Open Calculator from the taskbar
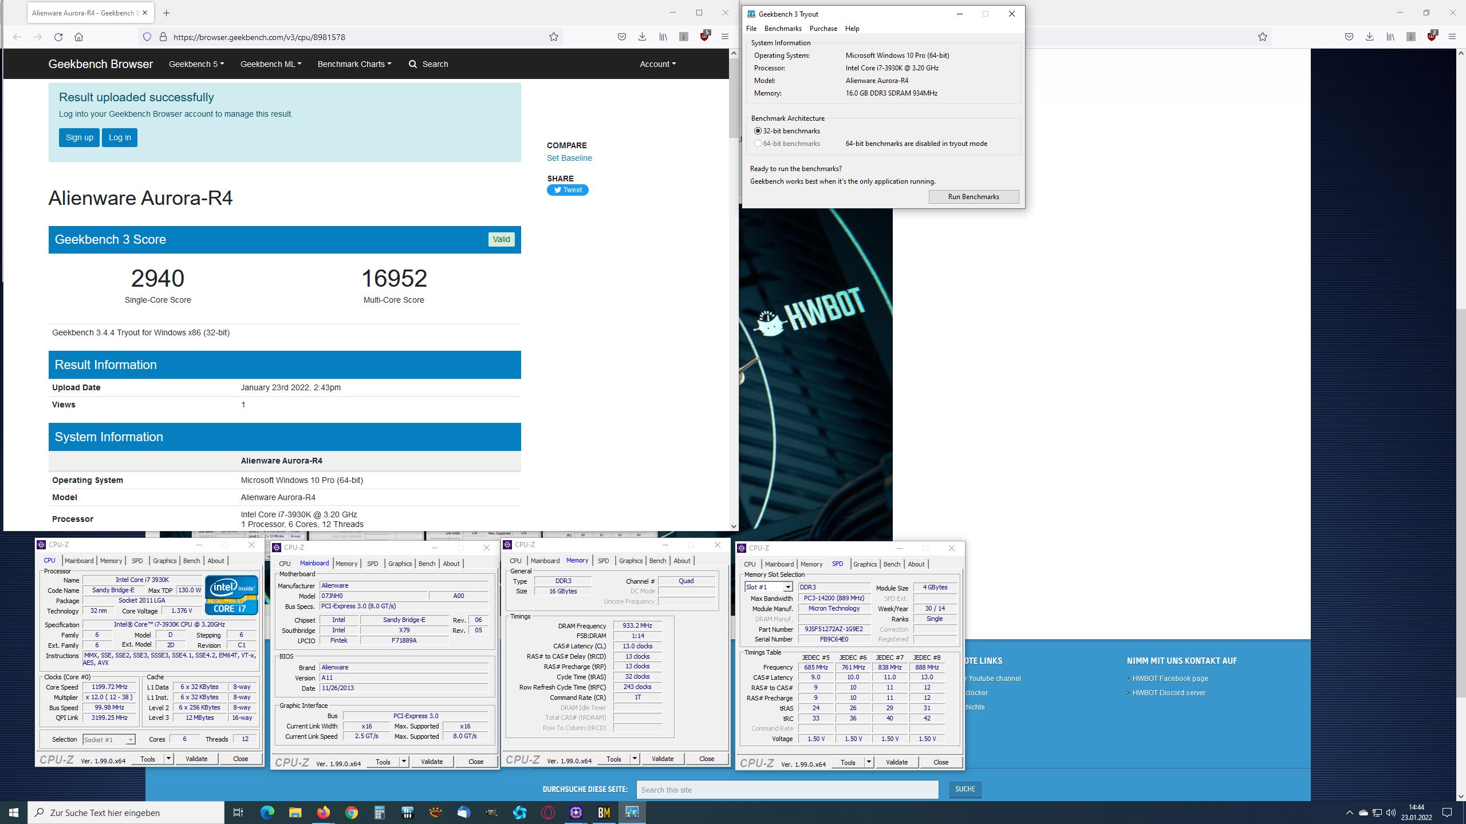The image size is (1466, 824). tap(379, 813)
